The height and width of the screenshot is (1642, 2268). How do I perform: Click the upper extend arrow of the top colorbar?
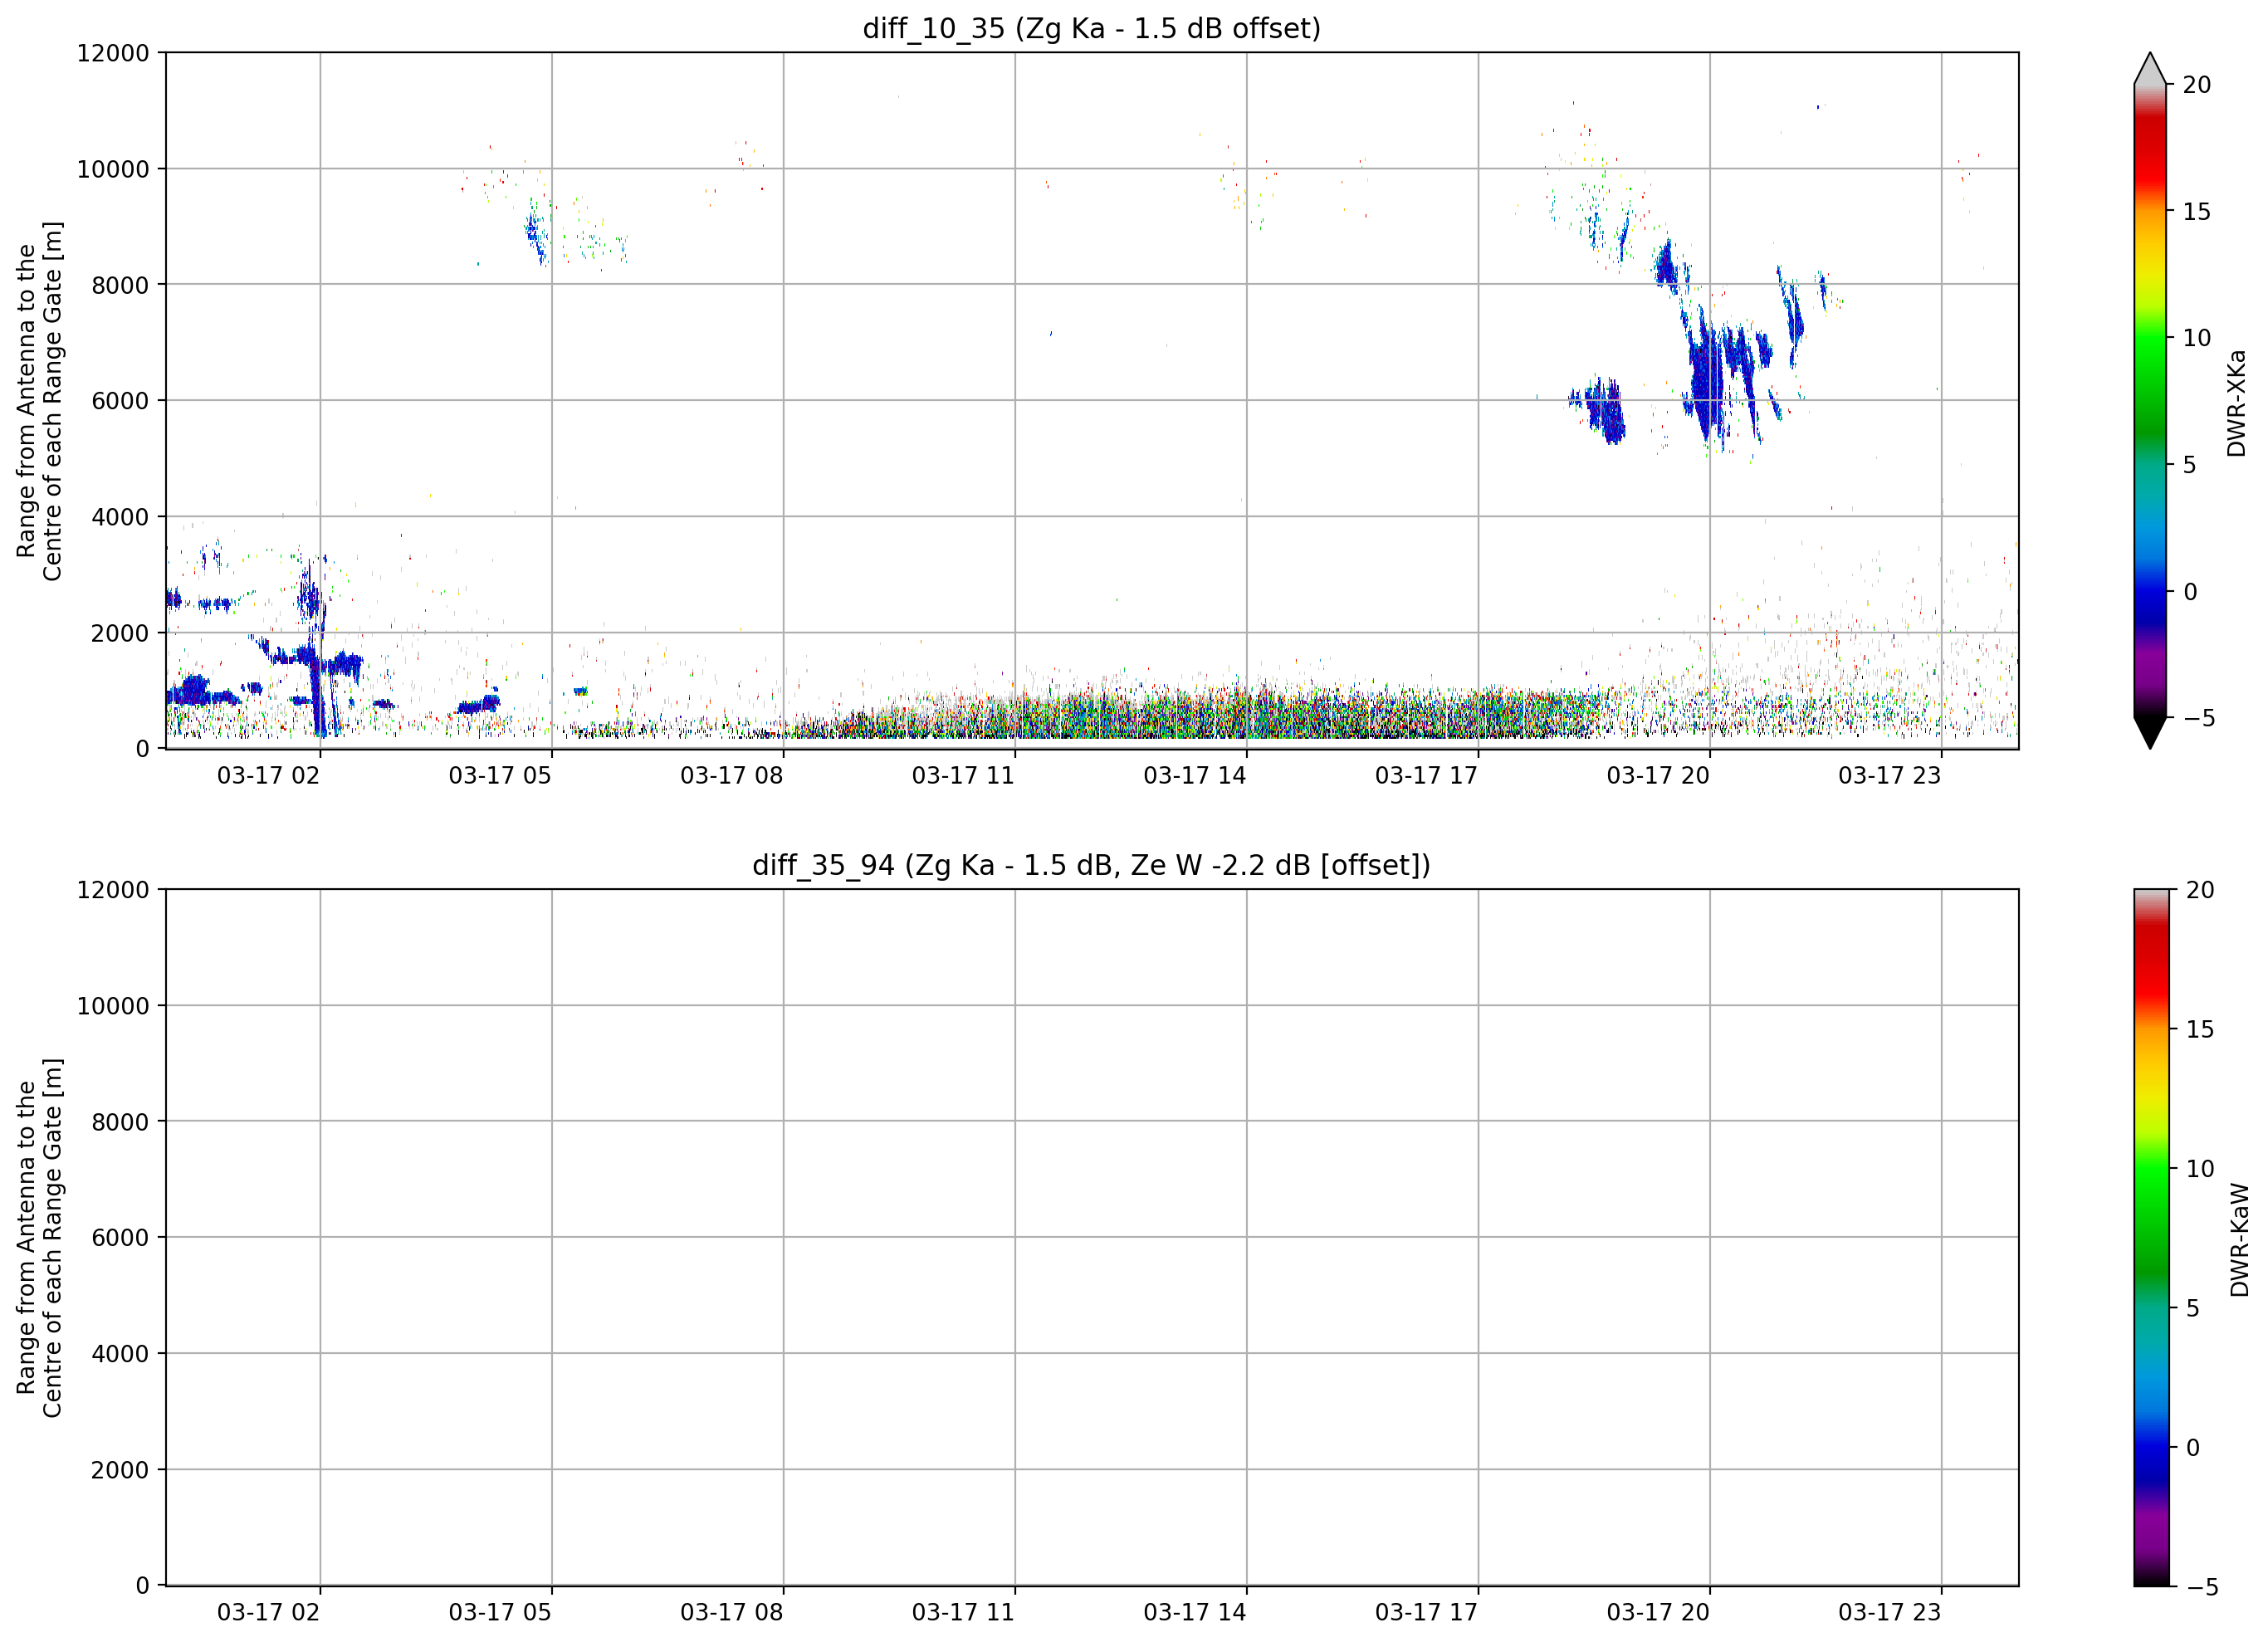point(2150,68)
